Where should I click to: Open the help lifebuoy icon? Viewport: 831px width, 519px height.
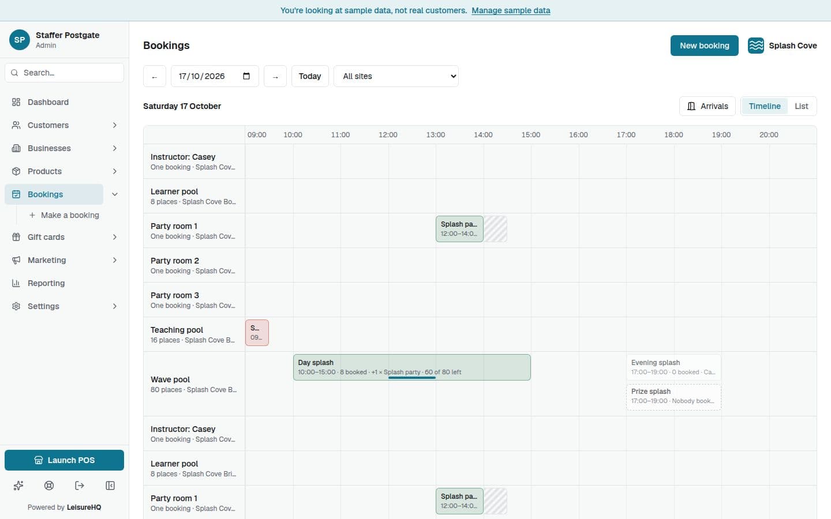pyautogui.click(x=49, y=486)
